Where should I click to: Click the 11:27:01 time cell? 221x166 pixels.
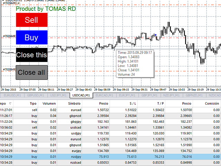point(6,110)
